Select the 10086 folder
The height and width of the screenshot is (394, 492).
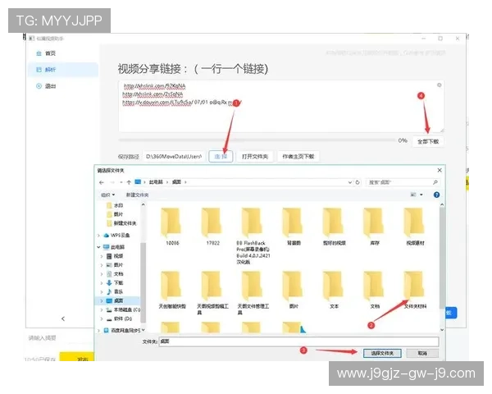(x=171, y=227)
